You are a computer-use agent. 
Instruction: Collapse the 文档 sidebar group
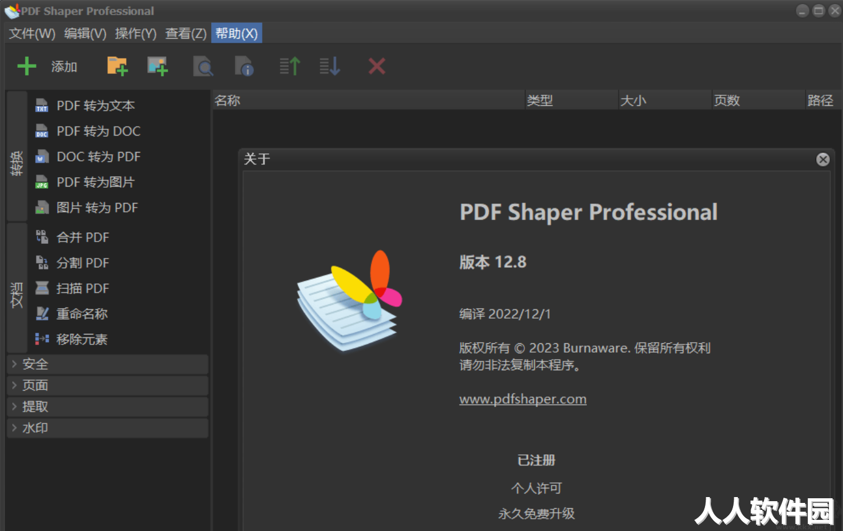pyautogui.click(x=16, y=288)
